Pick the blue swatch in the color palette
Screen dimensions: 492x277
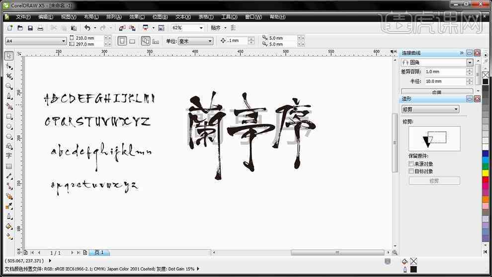tap(486, 153)
